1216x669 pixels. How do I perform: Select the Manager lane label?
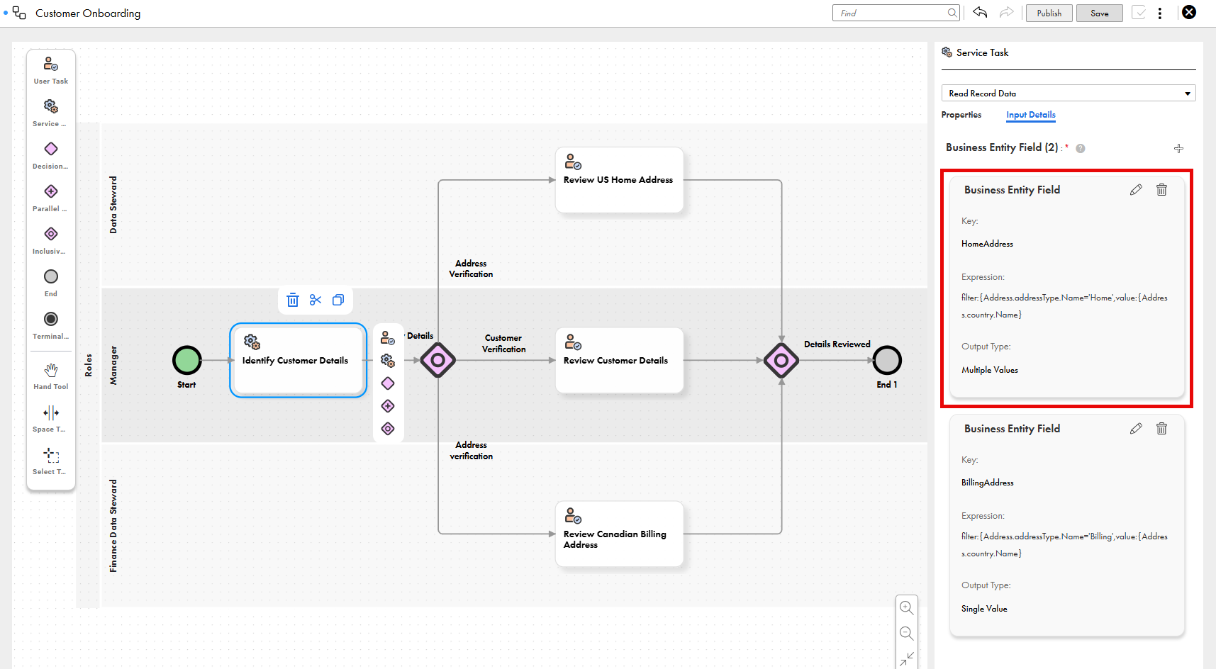click(x=113, y=366)
